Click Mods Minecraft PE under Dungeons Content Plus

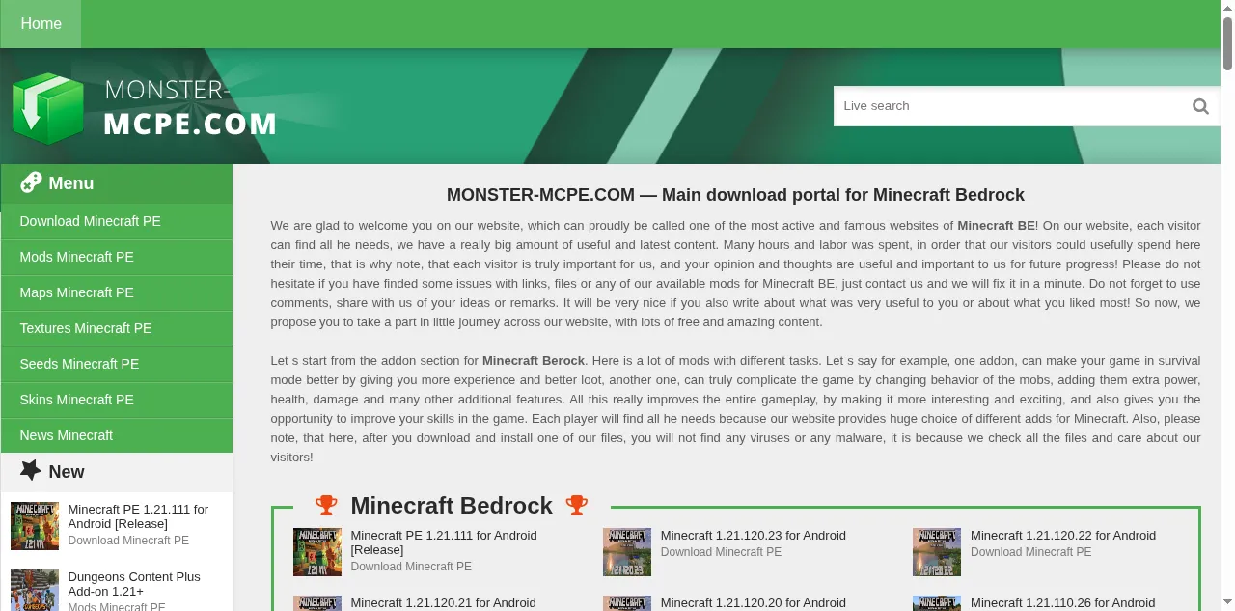pos(117,606)
